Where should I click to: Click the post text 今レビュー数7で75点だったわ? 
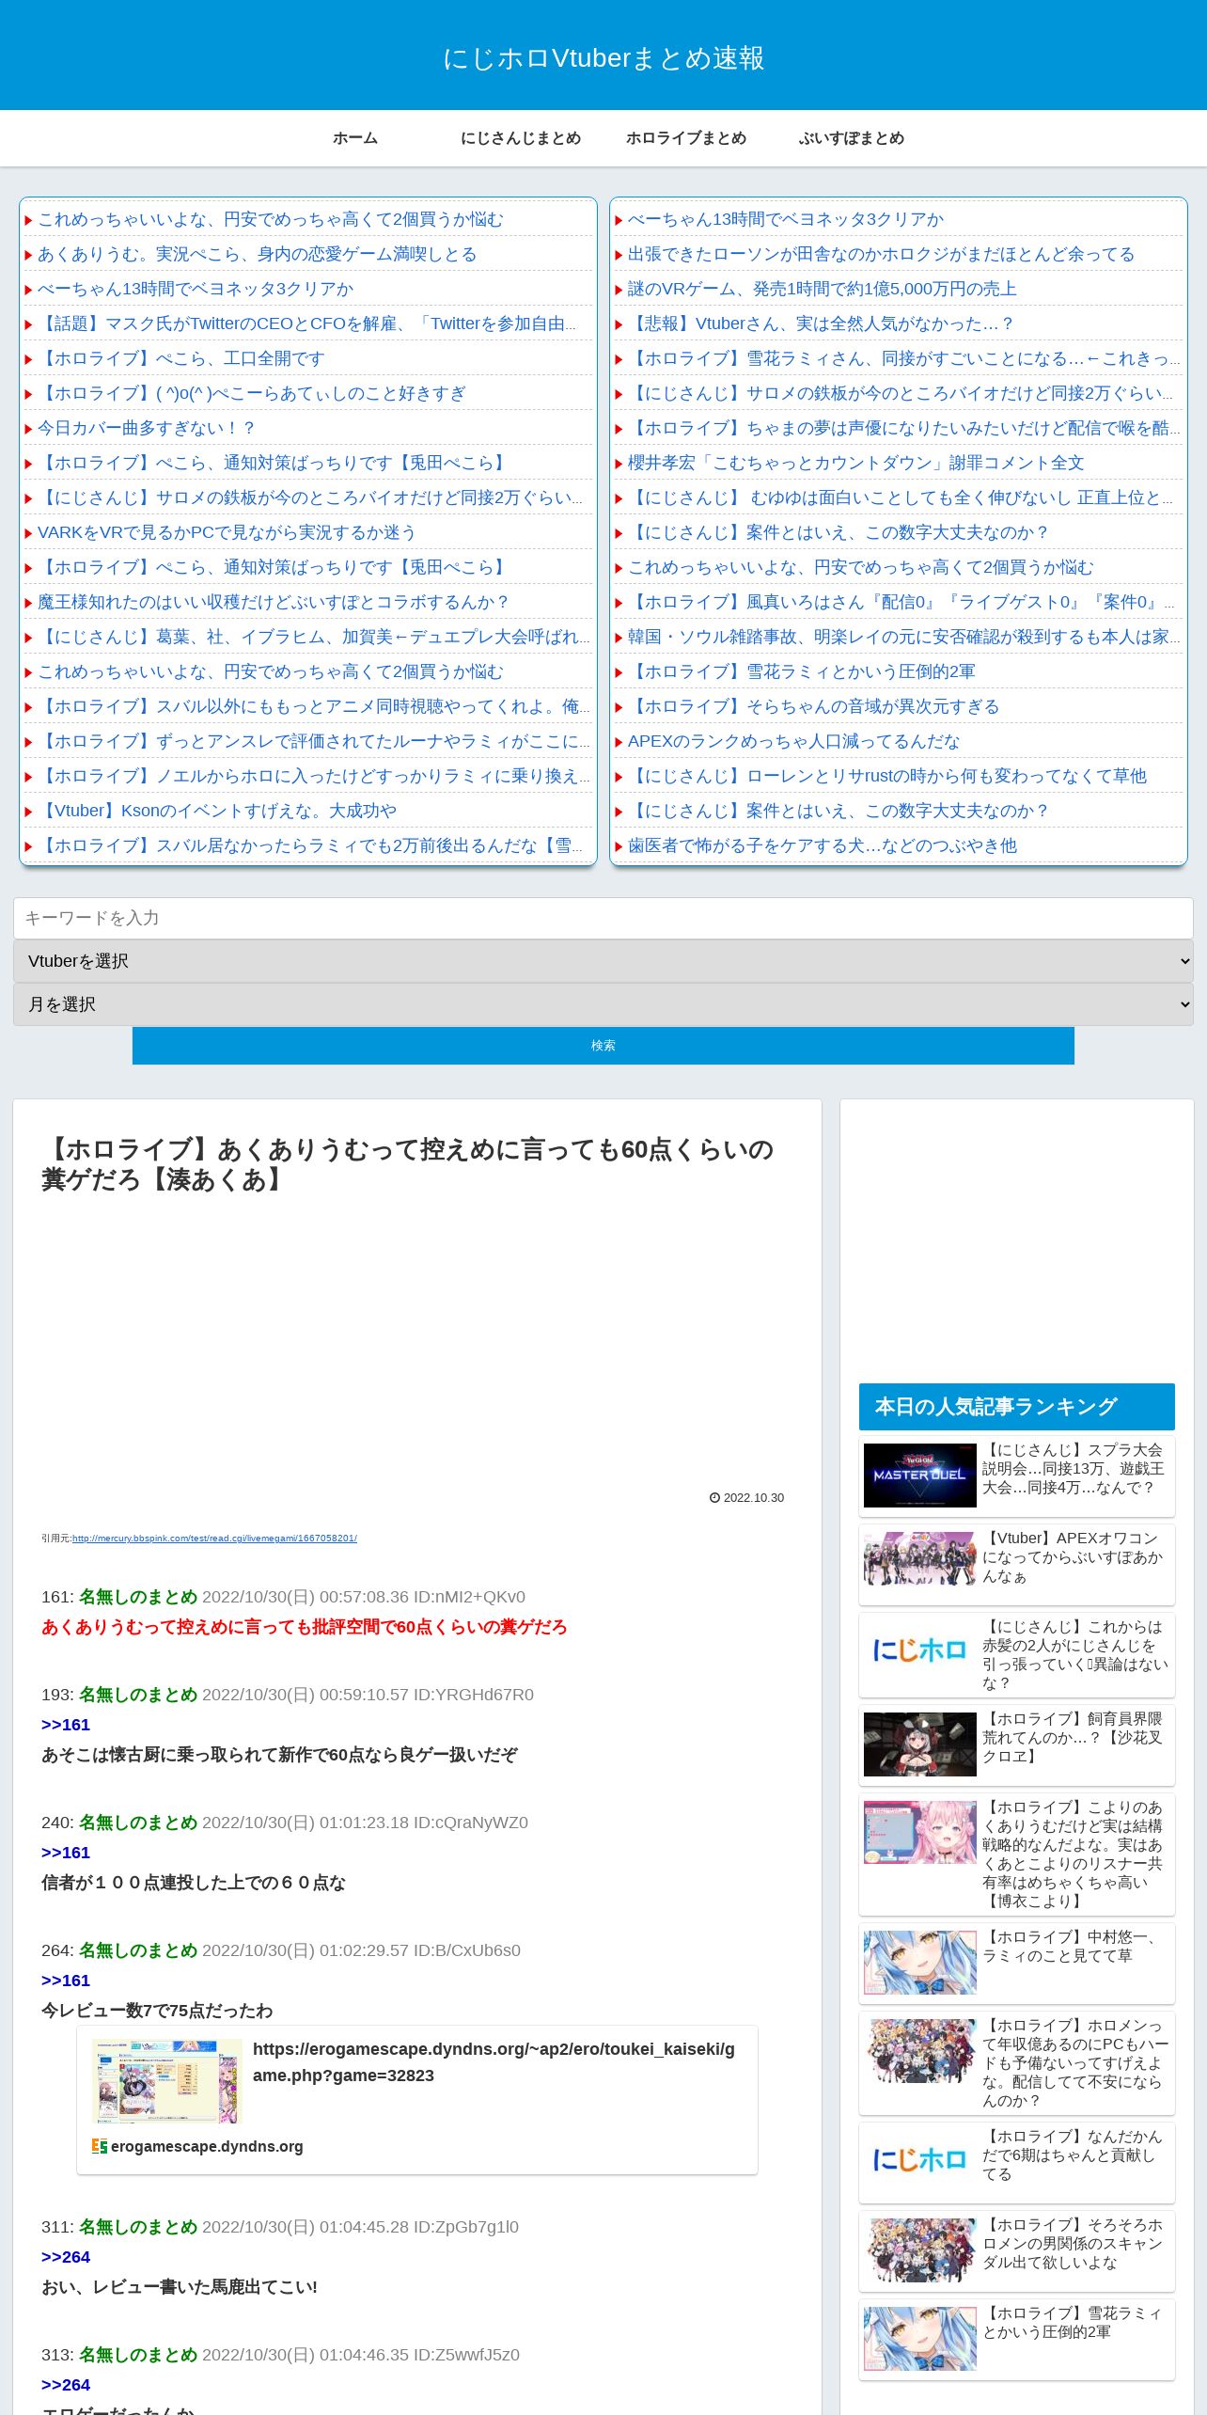157,2011
